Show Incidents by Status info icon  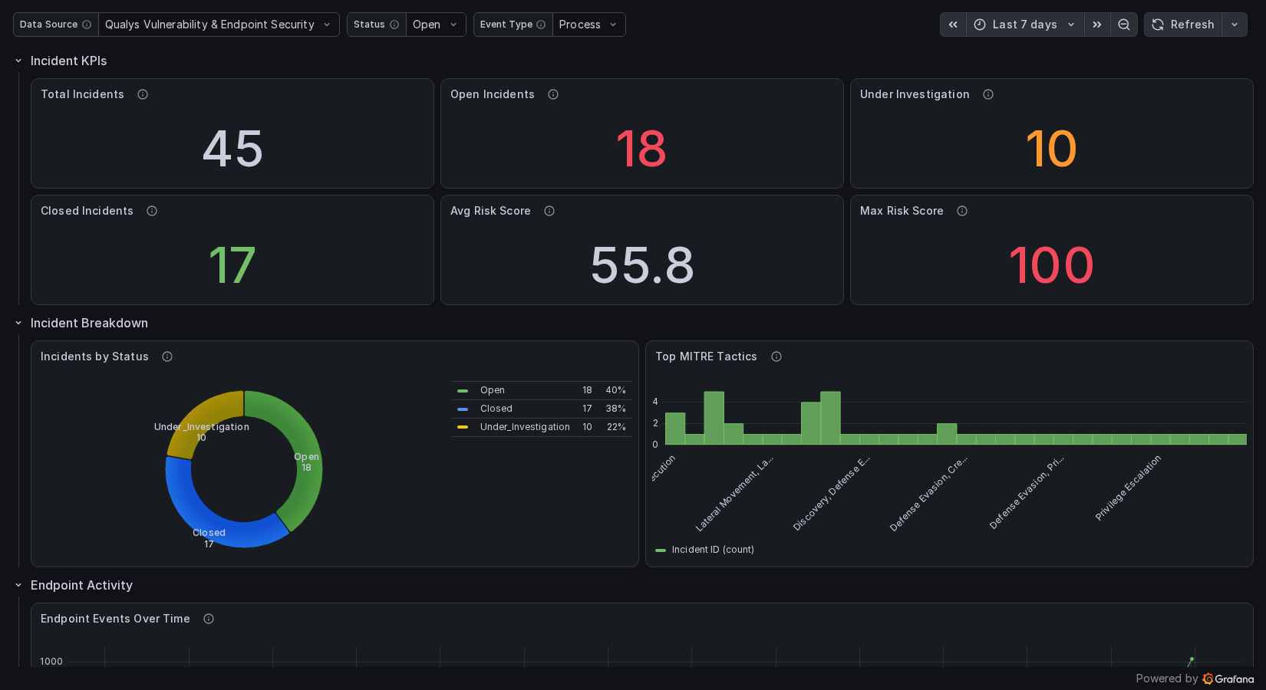coord(167,356)
